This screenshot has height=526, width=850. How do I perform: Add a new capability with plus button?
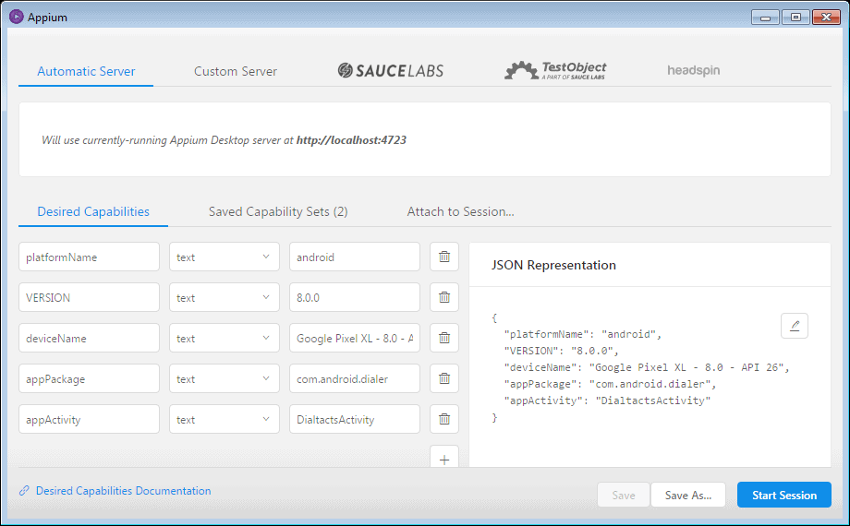(x=444, y=459)
